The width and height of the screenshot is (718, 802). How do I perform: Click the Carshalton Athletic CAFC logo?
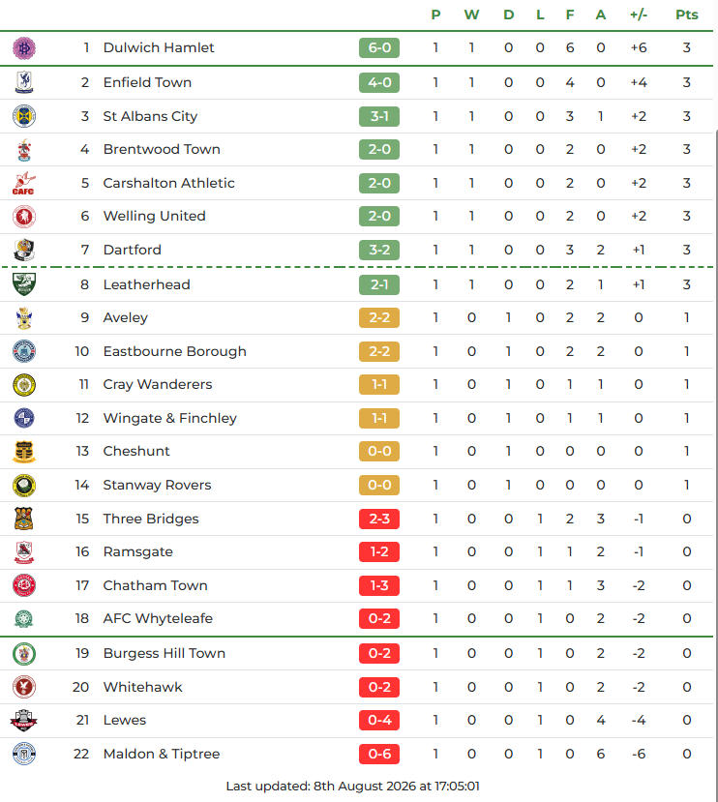(x=23, y=183)
